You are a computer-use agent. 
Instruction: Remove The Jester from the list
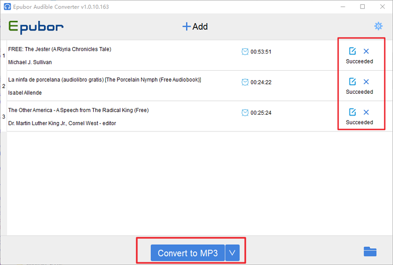366,51
